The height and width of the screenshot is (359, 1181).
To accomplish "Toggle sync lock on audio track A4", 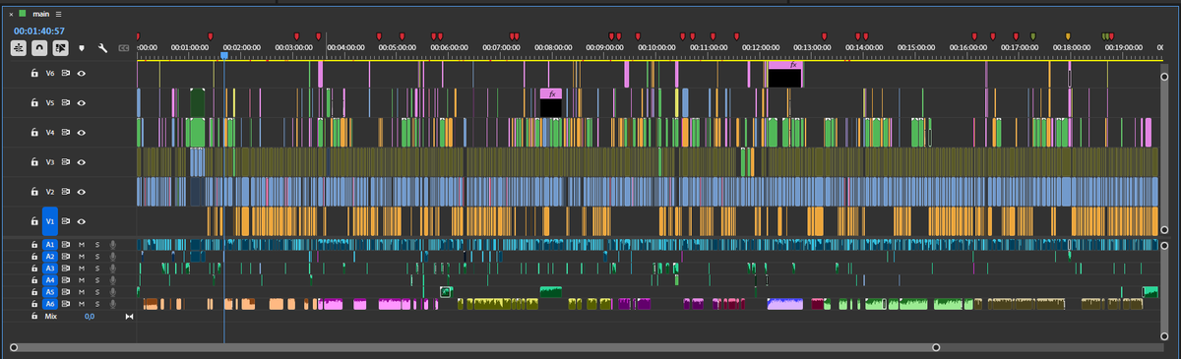I will [67, 280].
